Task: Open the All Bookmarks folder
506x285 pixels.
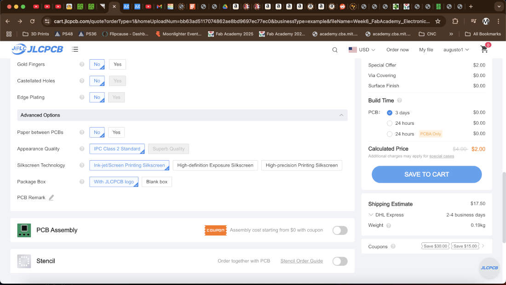Action: pos(483,34)
